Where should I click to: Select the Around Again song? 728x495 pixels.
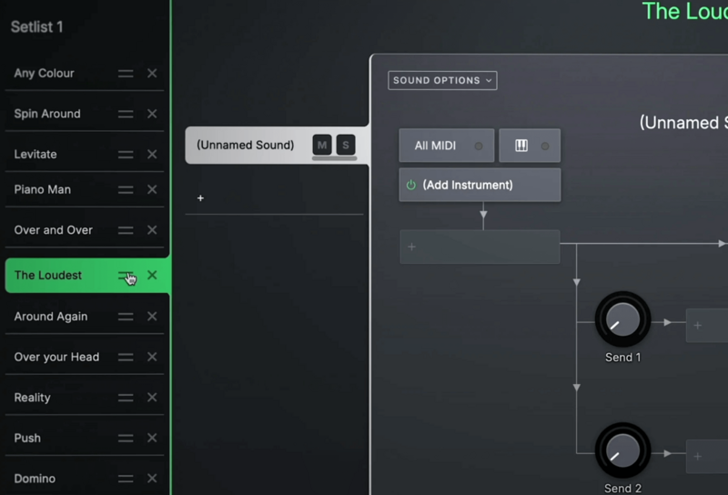click(x=51, y=317)
